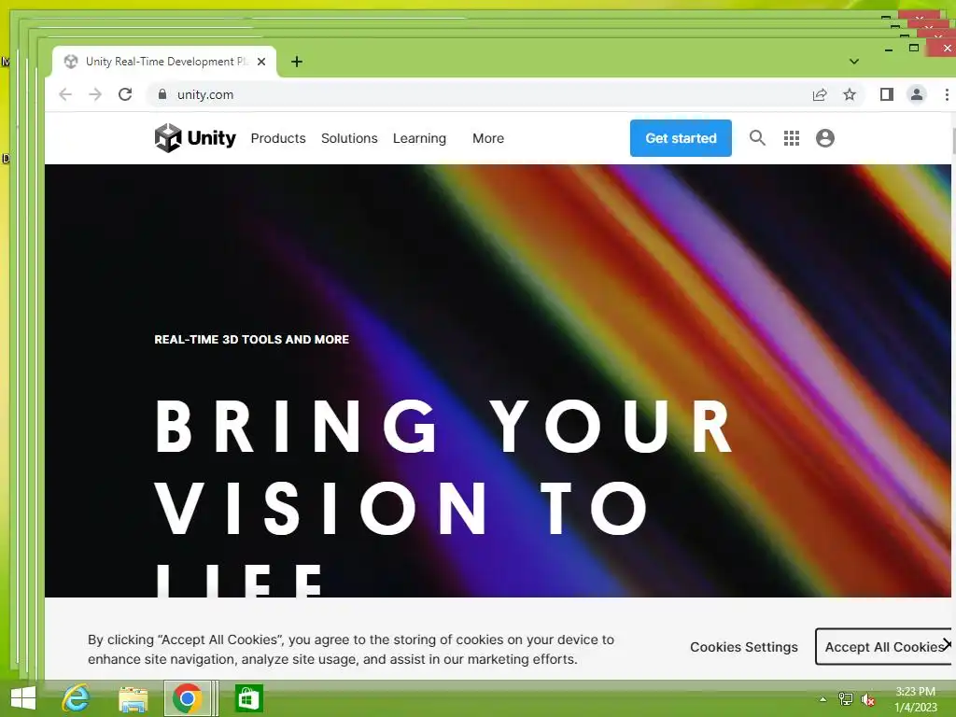Image resolution: width=956 pixels, height=717 pixels.
Task: Open the Unity account profile icon
Action: (x=825, y=138)
